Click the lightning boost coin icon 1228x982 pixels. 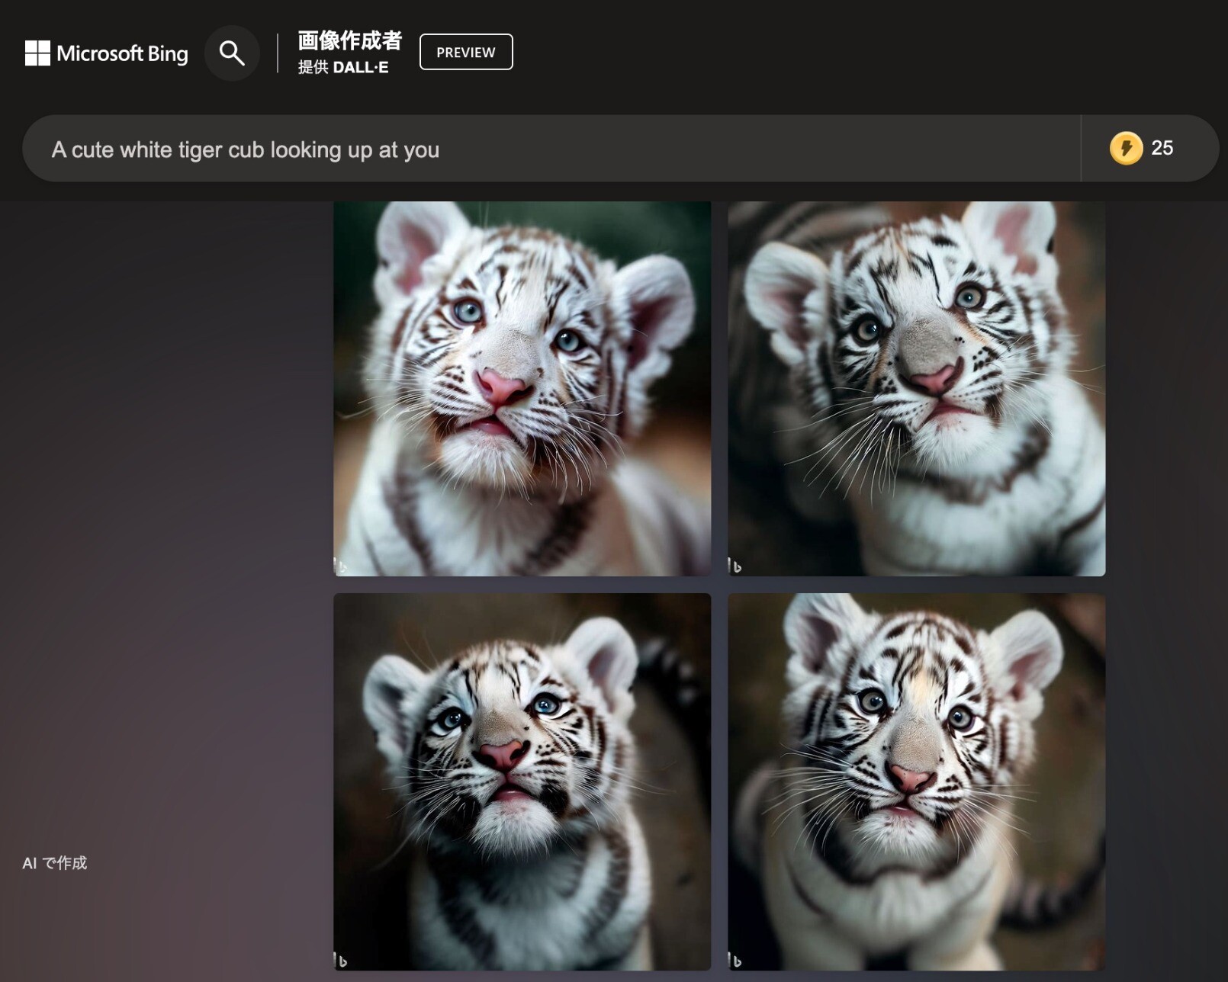click(x=1126, y=148)
